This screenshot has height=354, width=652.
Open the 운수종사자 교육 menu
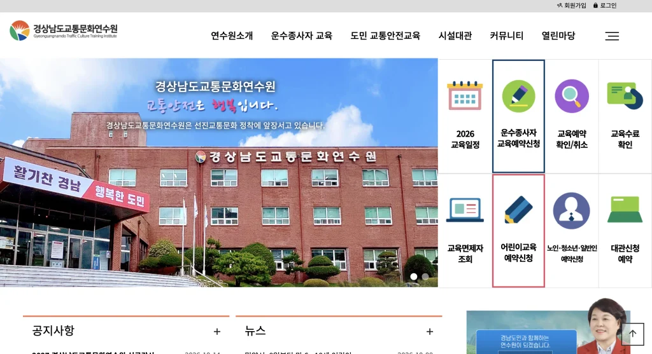point(301,36)
